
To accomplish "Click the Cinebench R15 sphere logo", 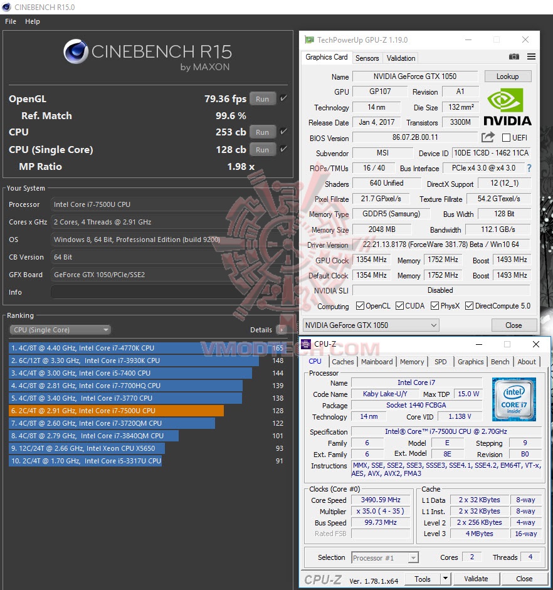I will (x=76, y=51).
